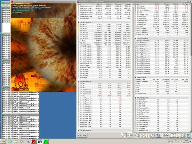Select the Core #0 Clock sensor row
The image size is (192, 144).
(x=104, y=33)
